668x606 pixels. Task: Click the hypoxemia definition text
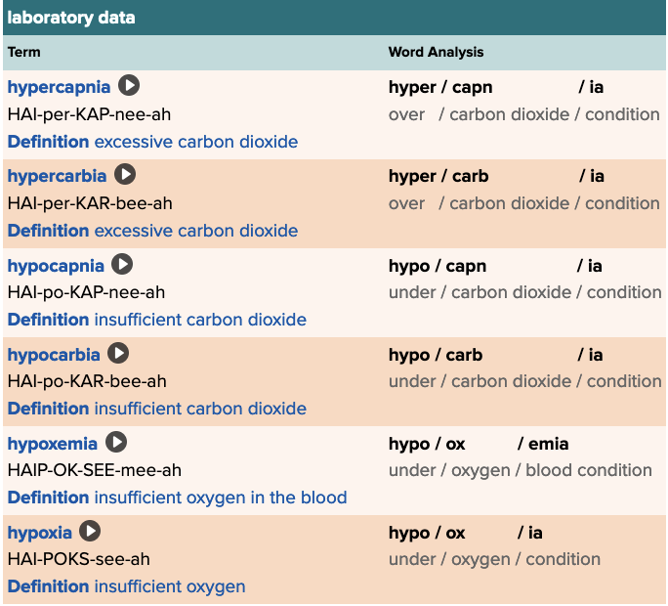pyautogui.click(x=220, y=498)
